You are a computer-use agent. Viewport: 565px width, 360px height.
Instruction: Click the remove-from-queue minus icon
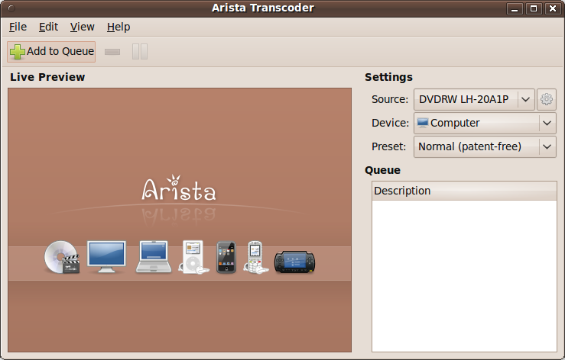coord(112,52)
